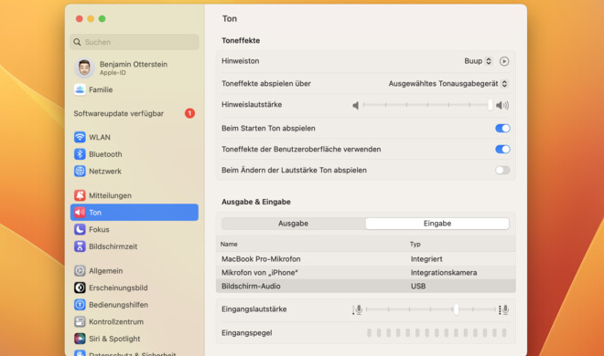Click low volume speaker icon of Hinweislautstärke
Viewport: 604px width, 356px height.
tap(356, 105)
